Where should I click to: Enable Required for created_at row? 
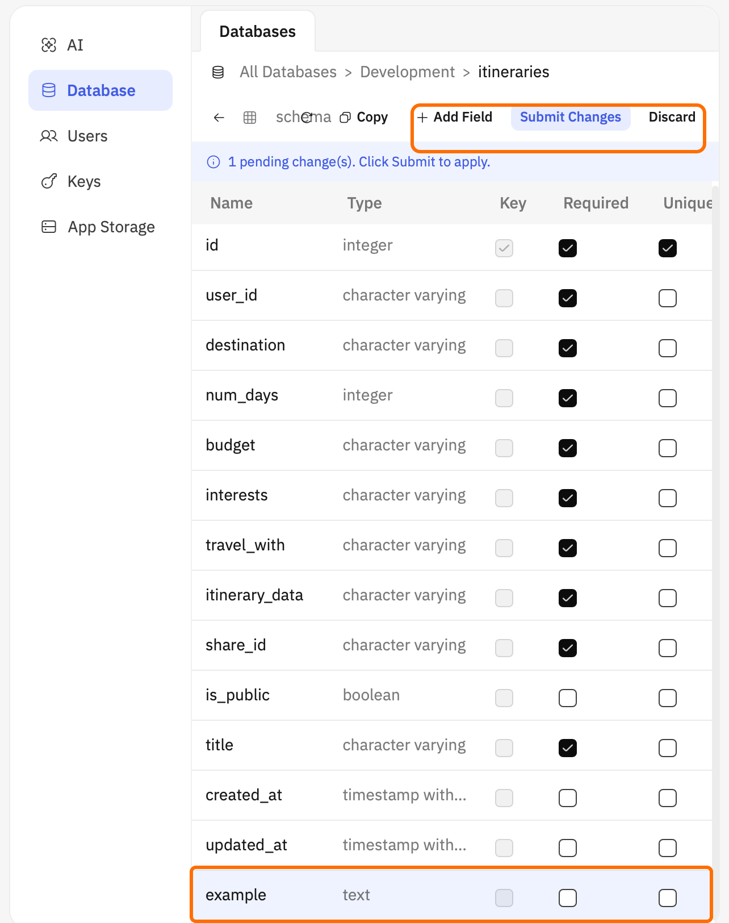[568, 798]
